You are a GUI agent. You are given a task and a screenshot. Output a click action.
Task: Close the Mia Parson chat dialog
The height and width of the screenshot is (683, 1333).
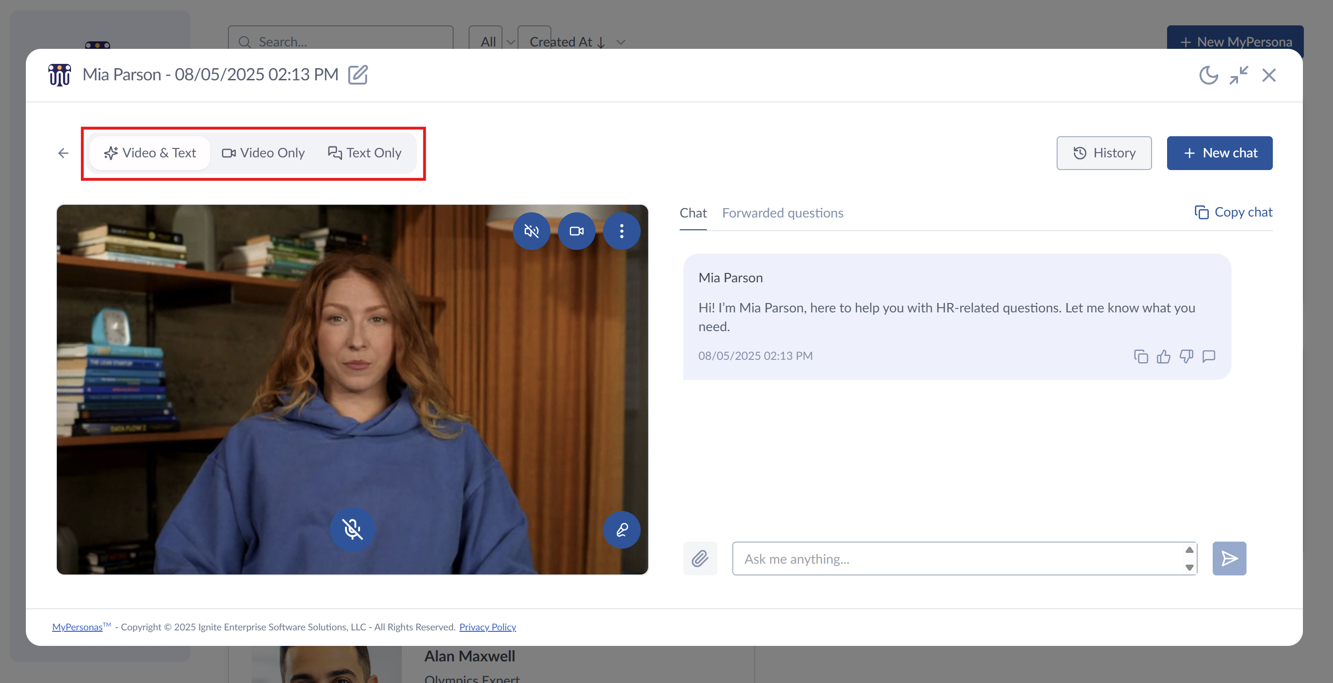point(1268,75)
